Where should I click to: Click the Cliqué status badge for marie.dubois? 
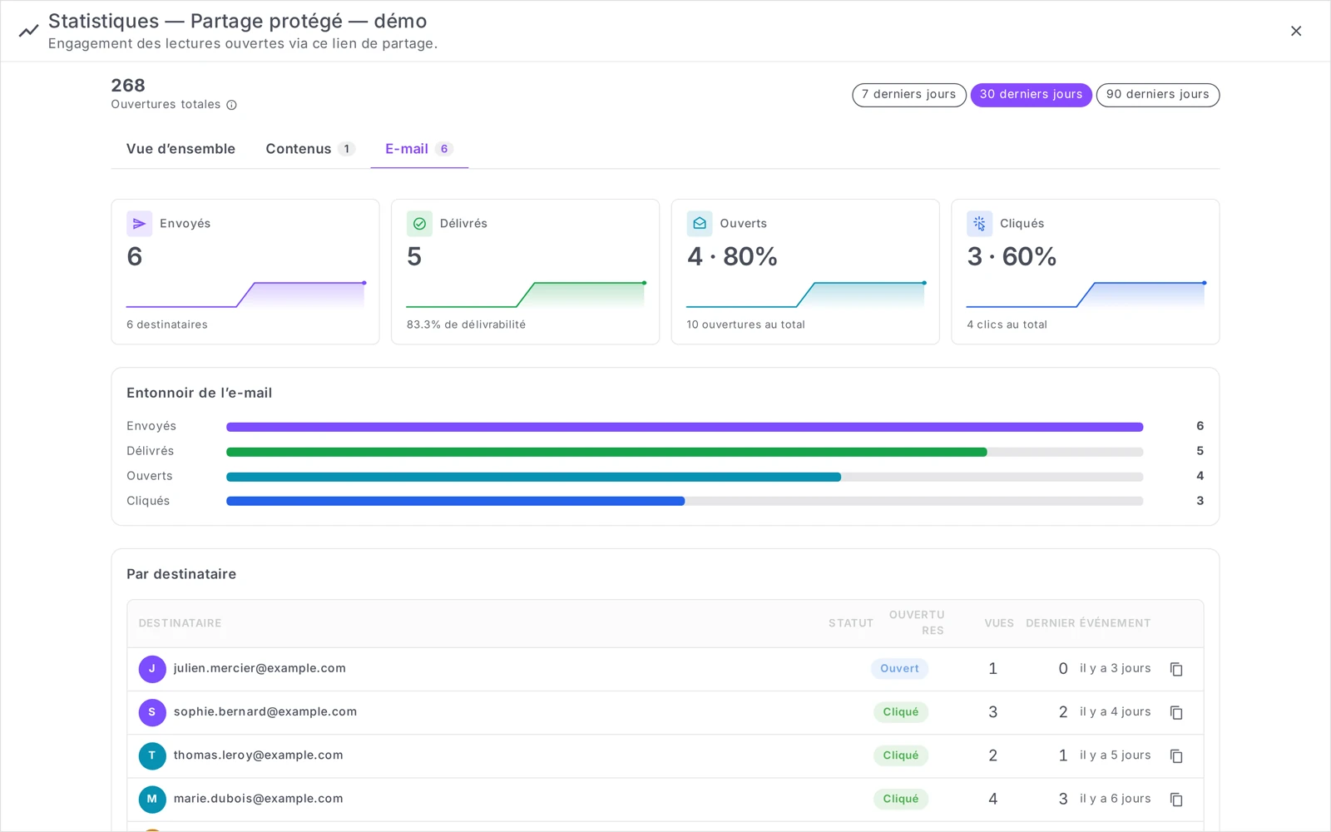tap(901, 799)
